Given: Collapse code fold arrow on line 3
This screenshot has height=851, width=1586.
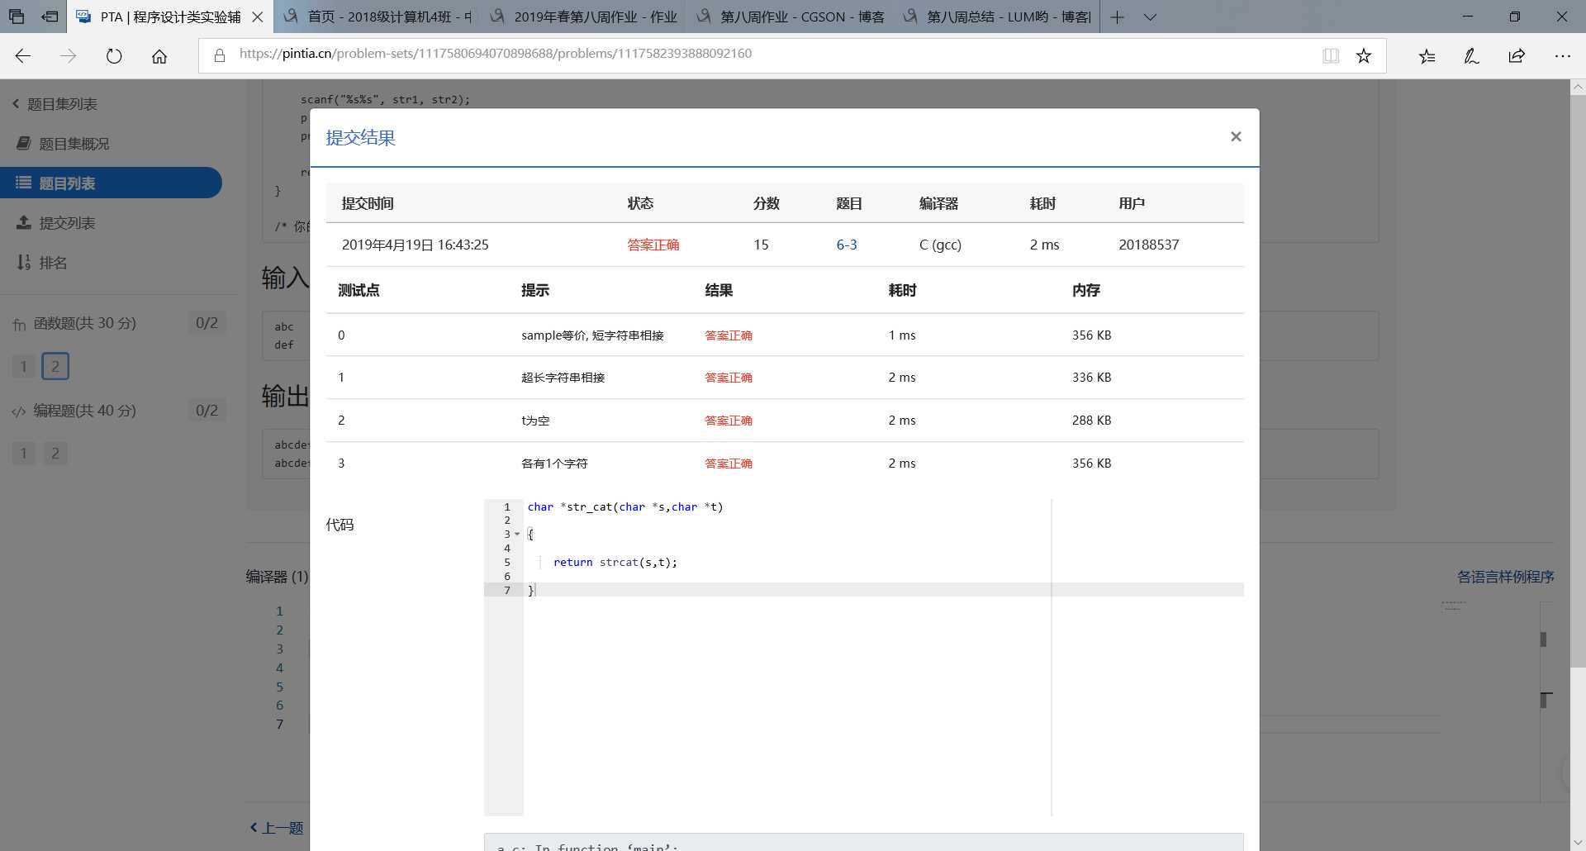Looking at the screenshot, I should click(517, 535).
